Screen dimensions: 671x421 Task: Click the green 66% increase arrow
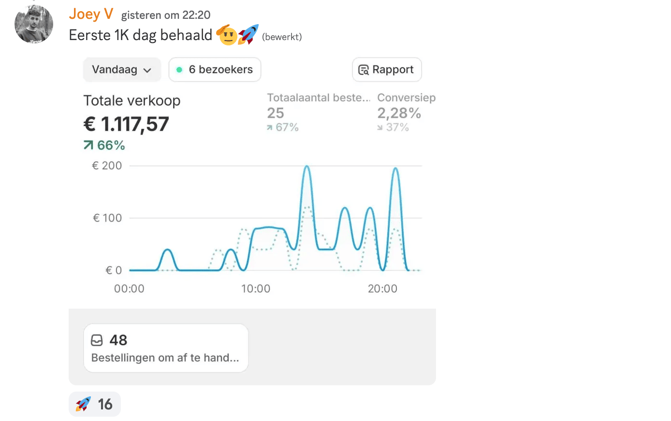pos(88,145)
